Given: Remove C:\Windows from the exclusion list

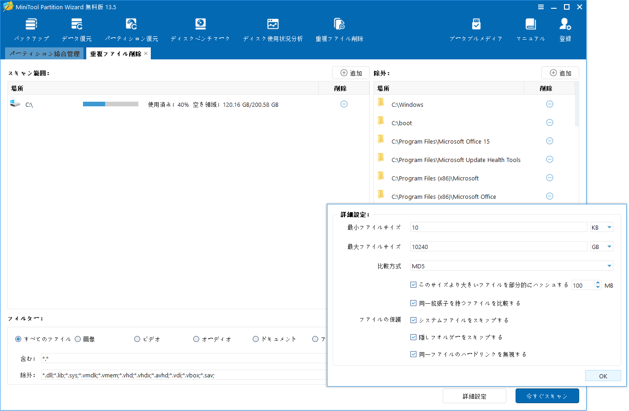Looking at the screenshot, I should point(549,104).
